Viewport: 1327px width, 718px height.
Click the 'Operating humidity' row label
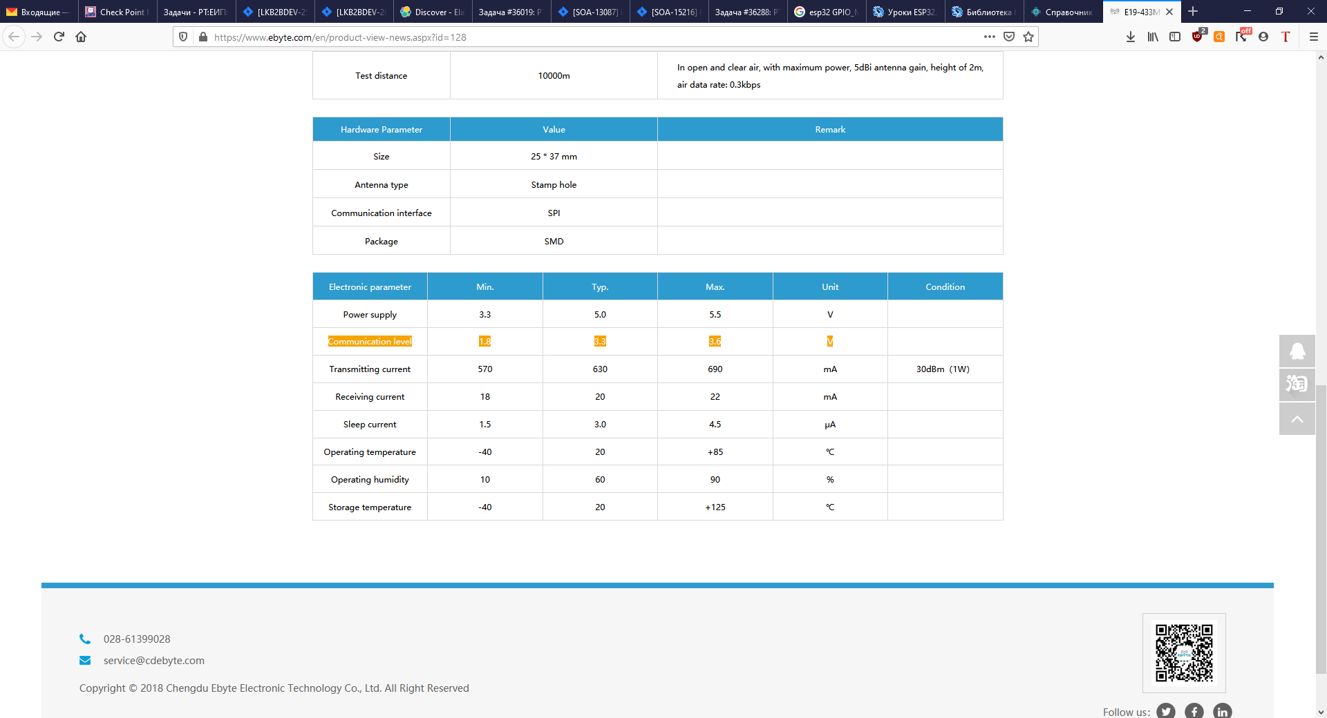(370, 480)
